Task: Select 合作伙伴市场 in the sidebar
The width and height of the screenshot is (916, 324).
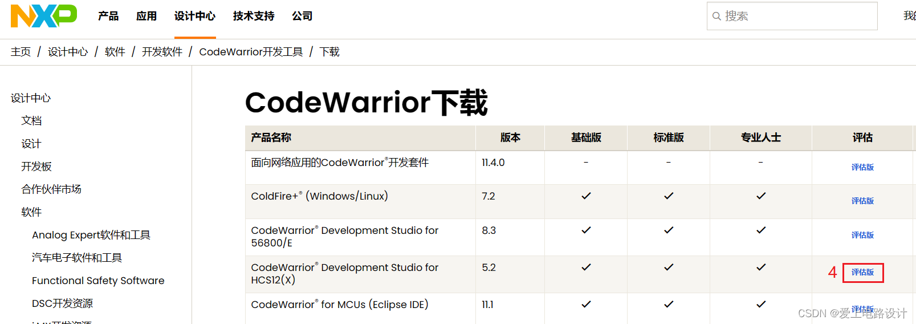Action: click(51, 189)
